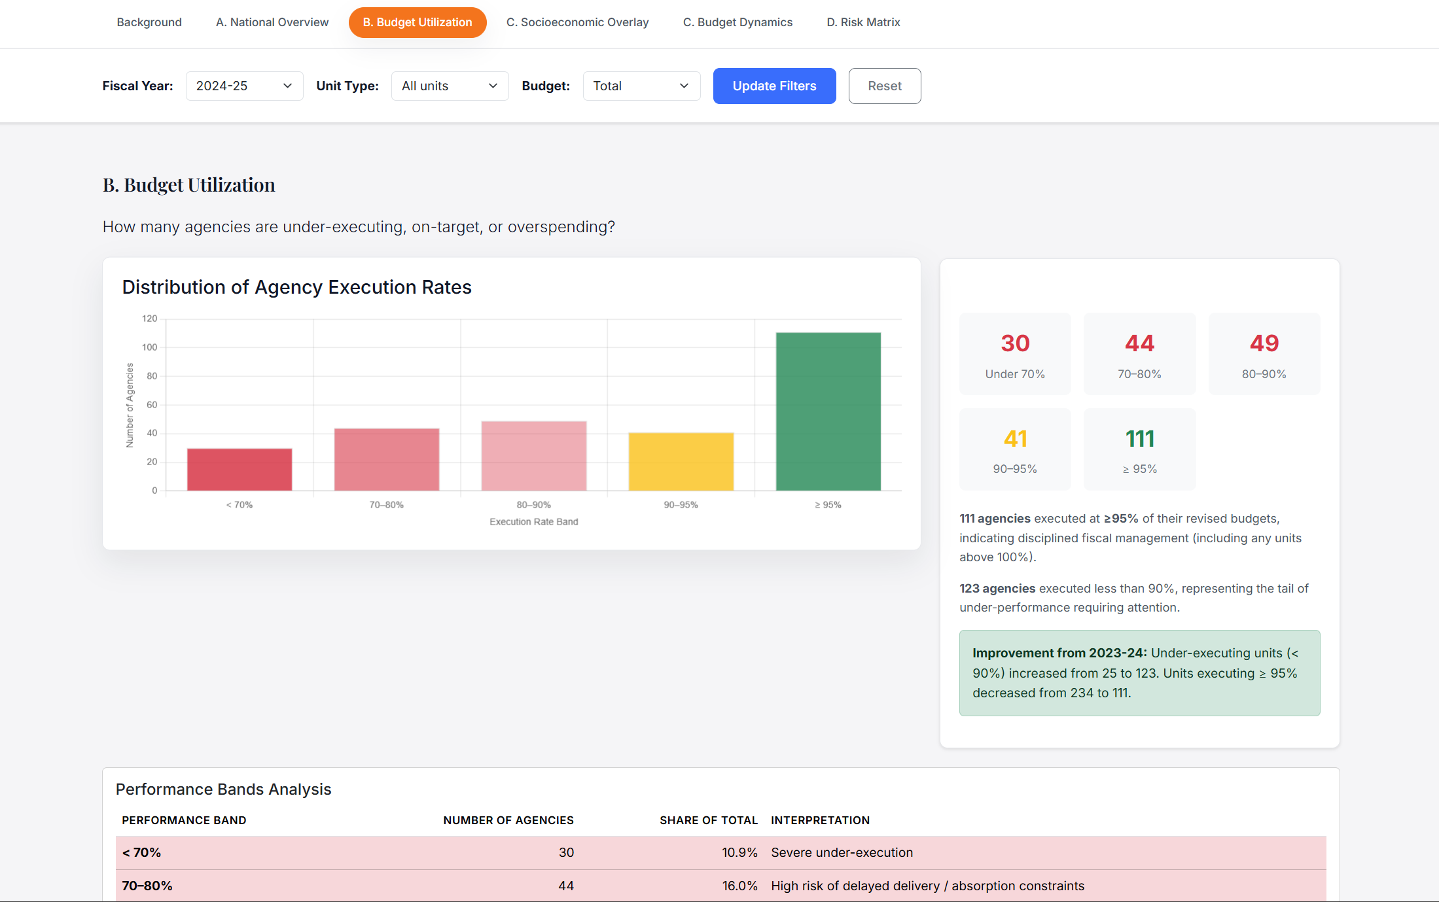Click the green ≥ 95% bar
The image size is (1439, 902).
[828, 411]
